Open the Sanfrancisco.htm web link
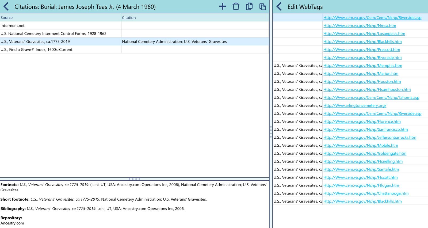 click(365, 130)
